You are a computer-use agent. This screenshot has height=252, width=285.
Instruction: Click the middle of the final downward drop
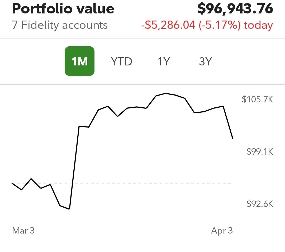point(228,122)
